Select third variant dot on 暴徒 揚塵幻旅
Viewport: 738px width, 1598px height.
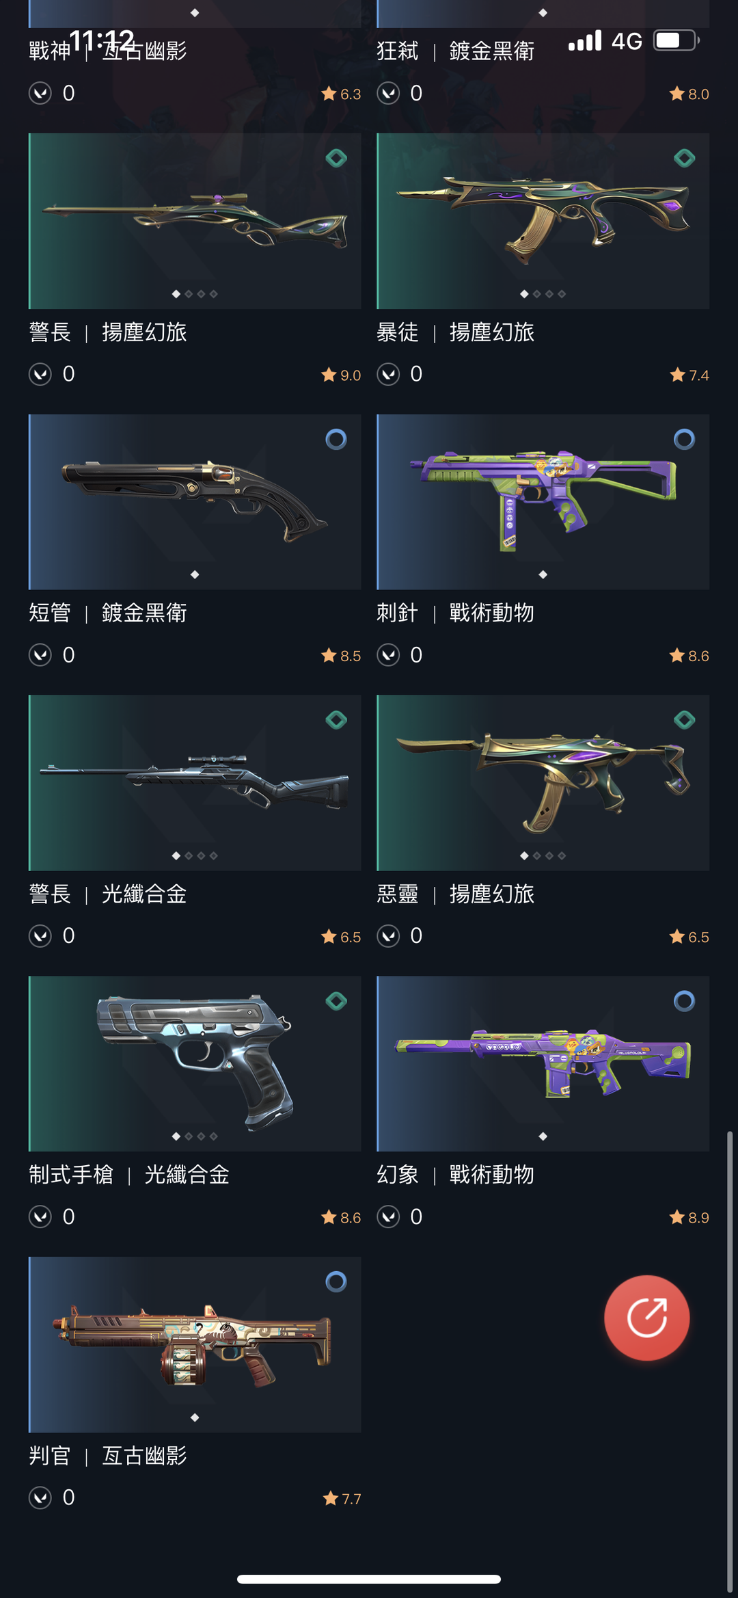tap(549, 294)
